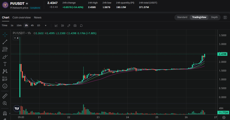Click the PI/USDT · 1h chart legend title
The width and height of the screenshot is (230, 120).
coord(22,33)
